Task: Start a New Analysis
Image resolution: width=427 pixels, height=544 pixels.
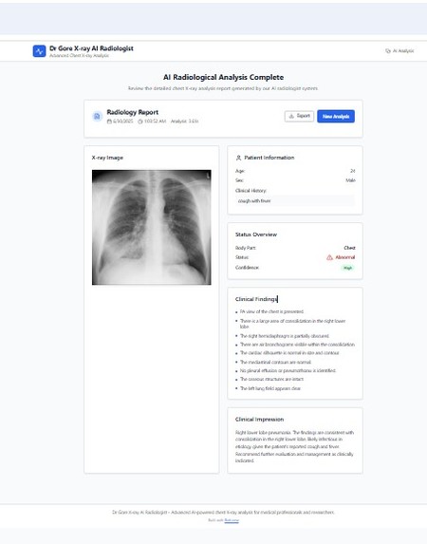Action: (x=336, y=116)
